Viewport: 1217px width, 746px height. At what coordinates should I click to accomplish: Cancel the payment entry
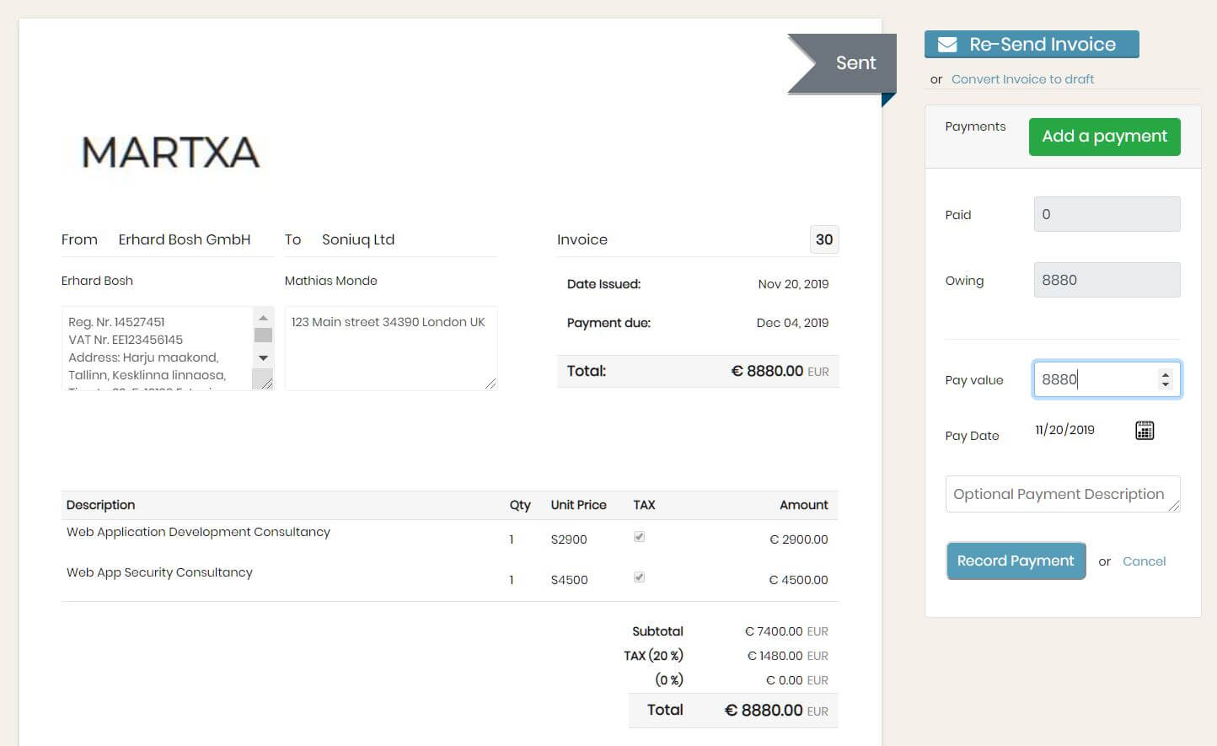pyautogui.click(x=1144, y=561)
